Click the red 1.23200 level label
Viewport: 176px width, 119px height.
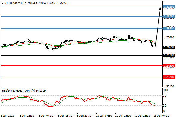(169, 77)
